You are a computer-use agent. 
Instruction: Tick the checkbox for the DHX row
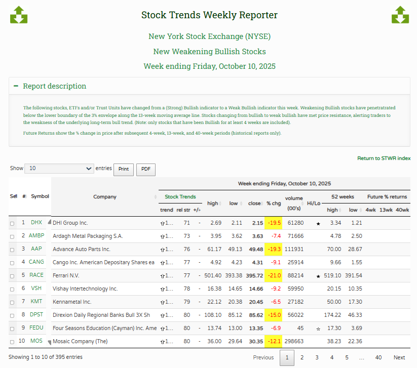coord(12,223)
